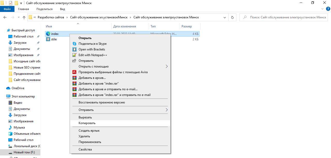Sort files by the Размер column header
331x158 pixels.
(187, 26)
